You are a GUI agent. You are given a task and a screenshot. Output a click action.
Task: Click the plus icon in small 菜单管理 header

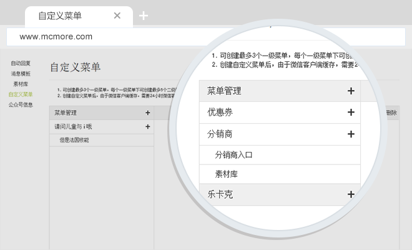[x=147, y=113]
